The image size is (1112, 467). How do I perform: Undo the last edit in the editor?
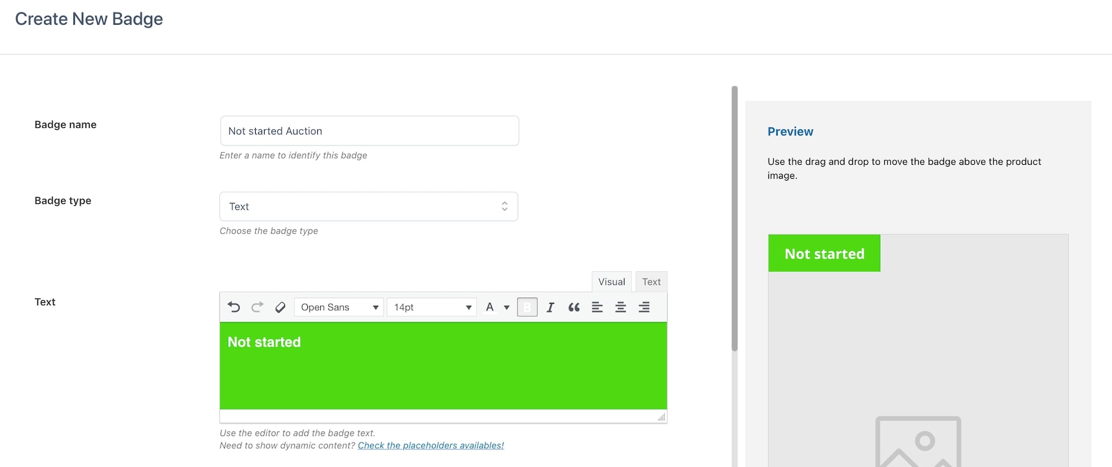click(x=234, y=307)
